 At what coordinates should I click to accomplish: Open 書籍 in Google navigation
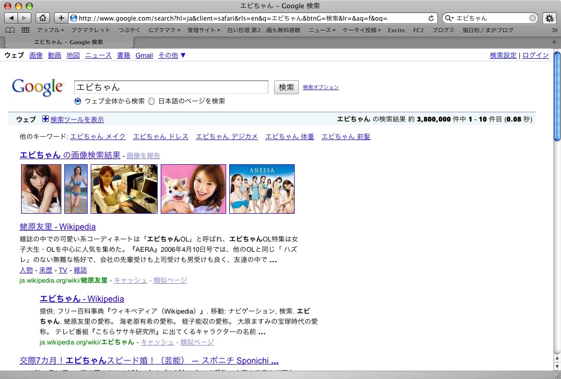(124, 56)
